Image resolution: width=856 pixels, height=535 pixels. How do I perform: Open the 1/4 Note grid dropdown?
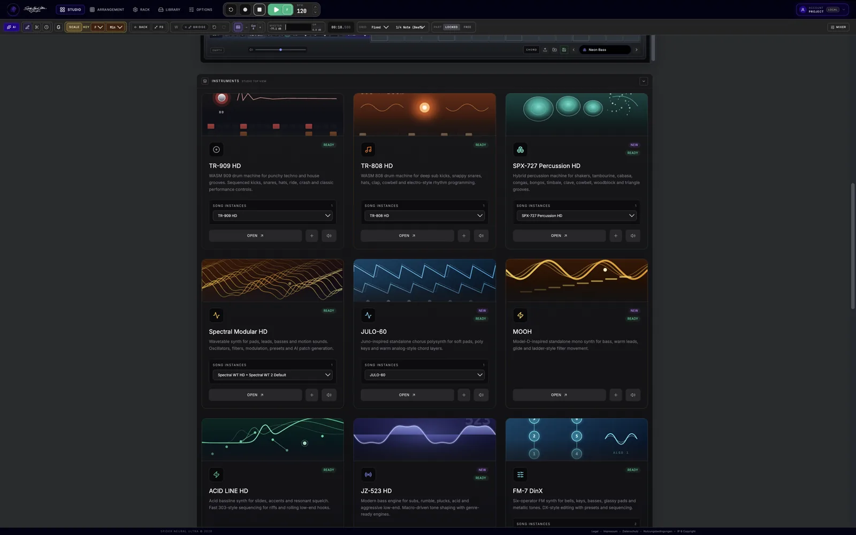click(410, 27)
